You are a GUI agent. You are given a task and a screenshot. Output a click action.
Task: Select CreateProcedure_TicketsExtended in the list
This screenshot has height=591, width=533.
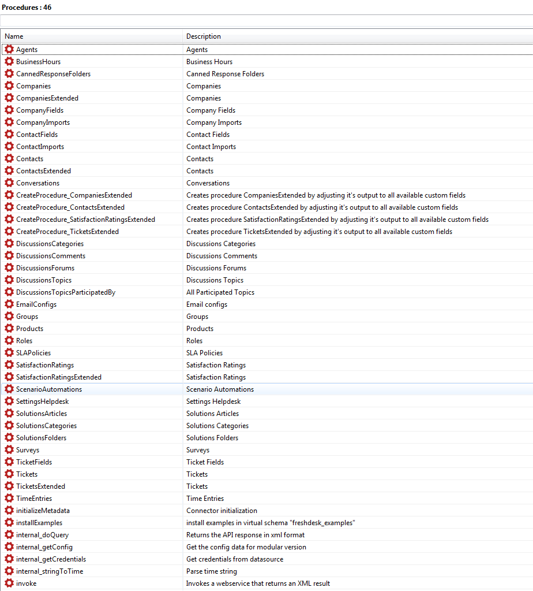(67, 232)
